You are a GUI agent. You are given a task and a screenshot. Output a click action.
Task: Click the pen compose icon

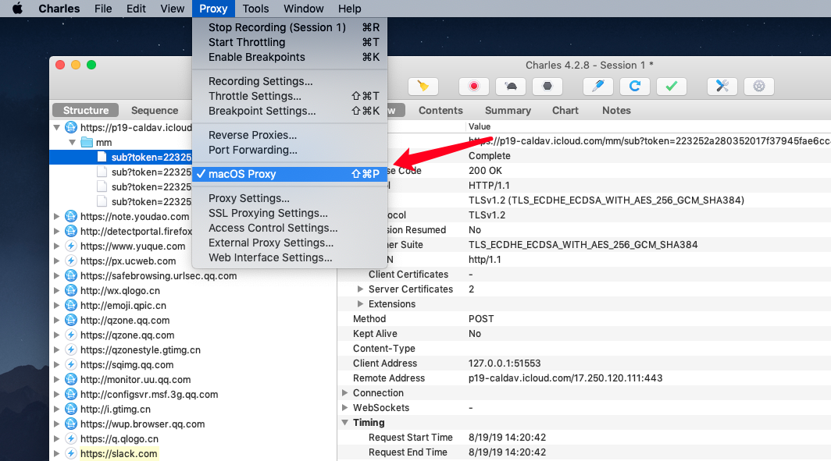click(x=597, y=87)
